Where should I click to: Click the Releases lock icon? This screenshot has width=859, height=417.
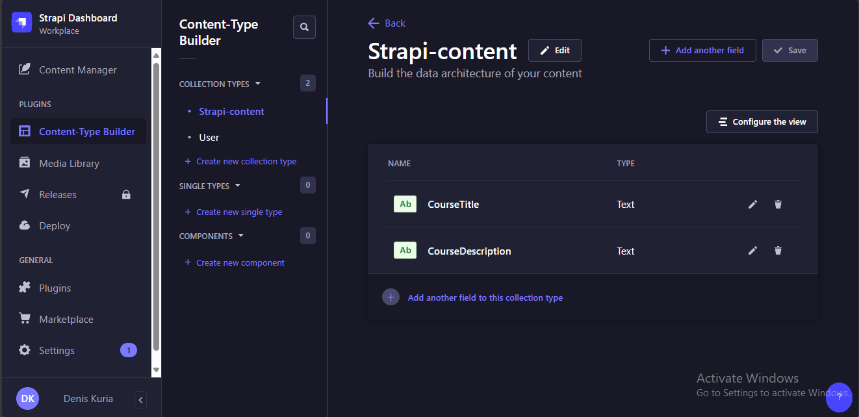[127, 194]
